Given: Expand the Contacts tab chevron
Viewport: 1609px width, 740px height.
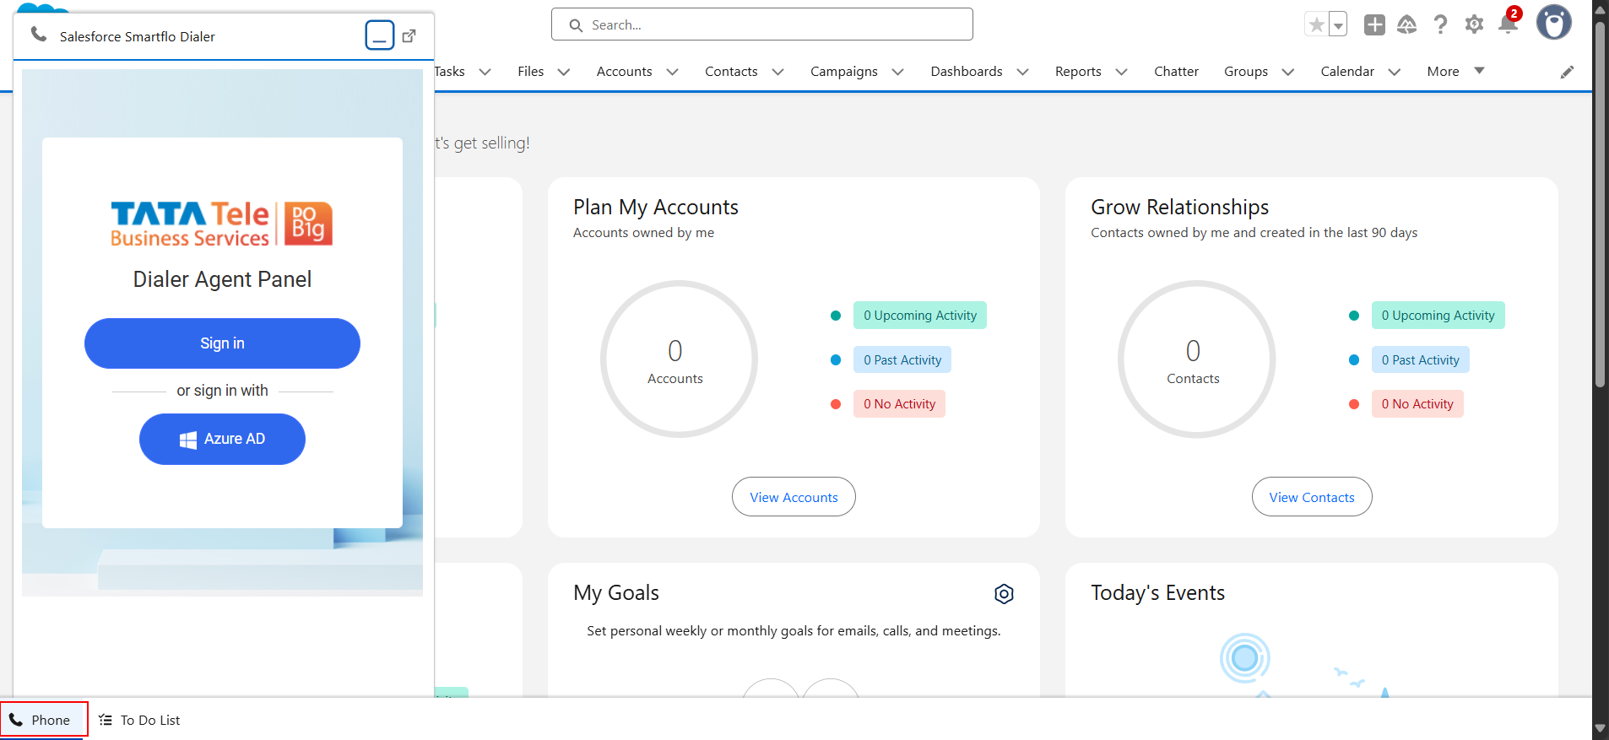Looking at the screenshot, I should [x=778, y=72].
